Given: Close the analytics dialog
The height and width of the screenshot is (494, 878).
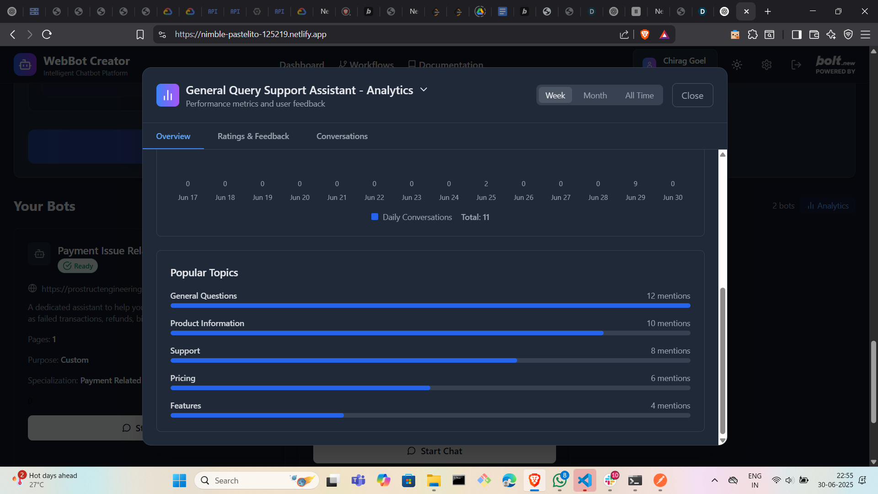Looking at the screenshot, I should pyautogui.click(x=692, y=95).
